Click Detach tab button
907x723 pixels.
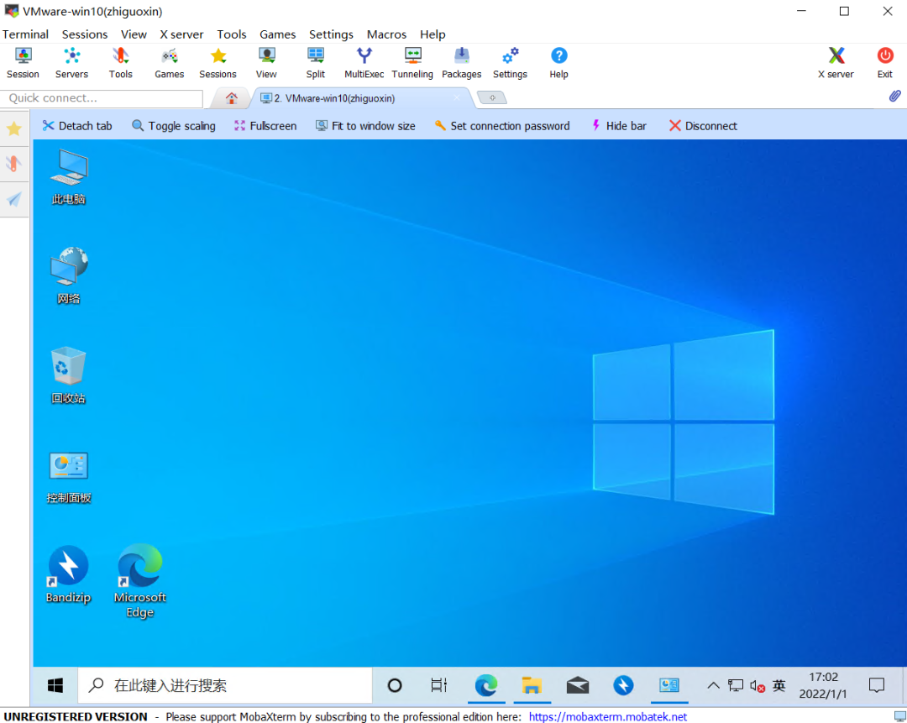pos(77,125)
